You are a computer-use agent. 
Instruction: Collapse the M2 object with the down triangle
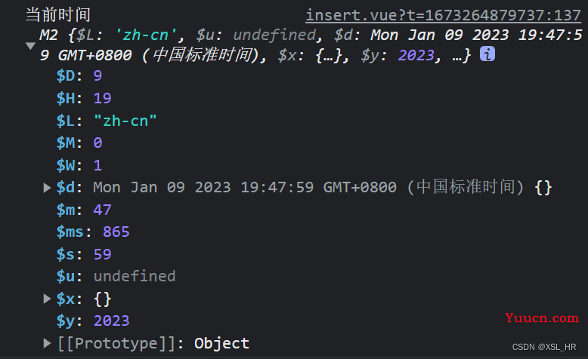30,46
